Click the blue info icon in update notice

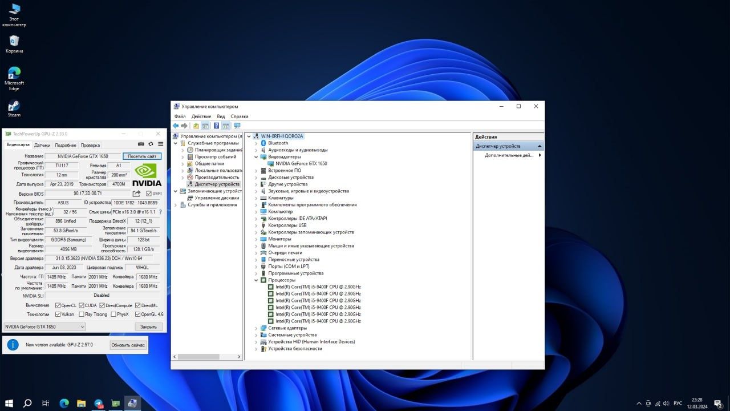pyautogui.click(x=13, y=345)
